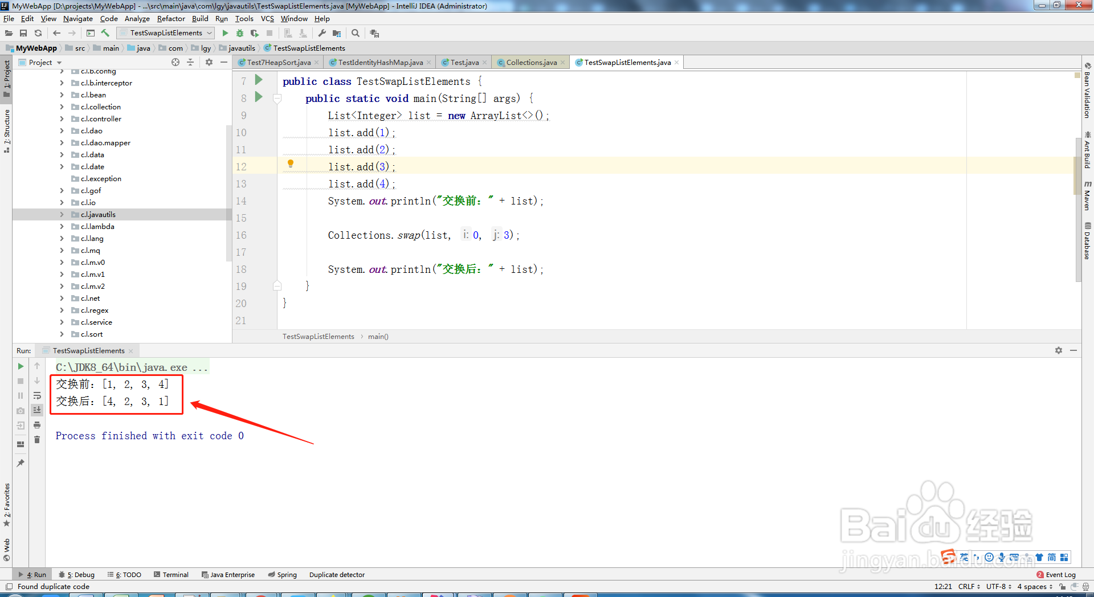The height and width of the screenshot is (597, 1094).
Task: Click the Scroll from Source crosshair icon
Action: point(175,62)
